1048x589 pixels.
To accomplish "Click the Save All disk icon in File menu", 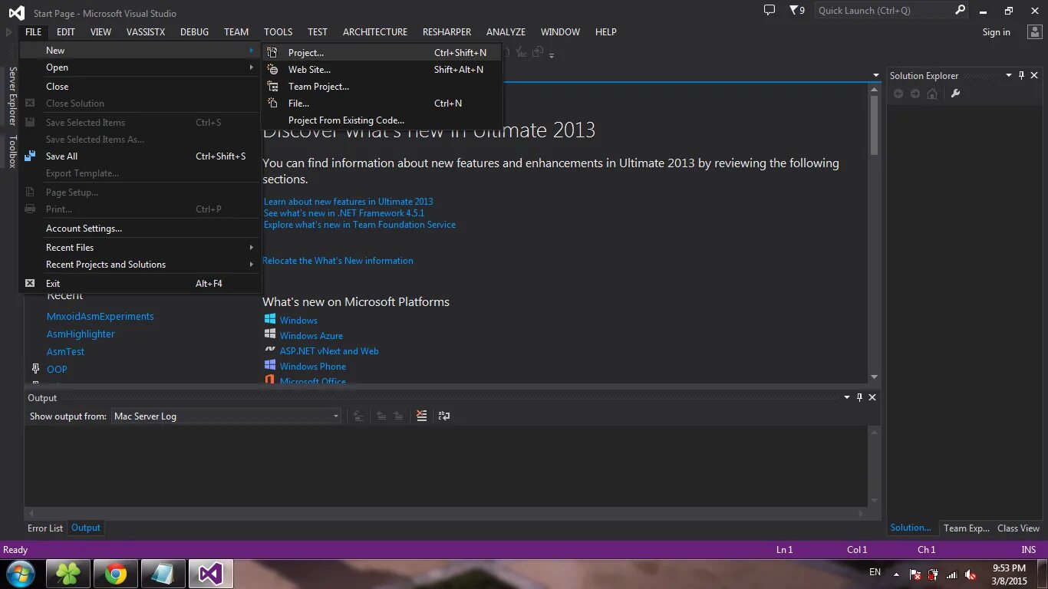I will (30, 156).
